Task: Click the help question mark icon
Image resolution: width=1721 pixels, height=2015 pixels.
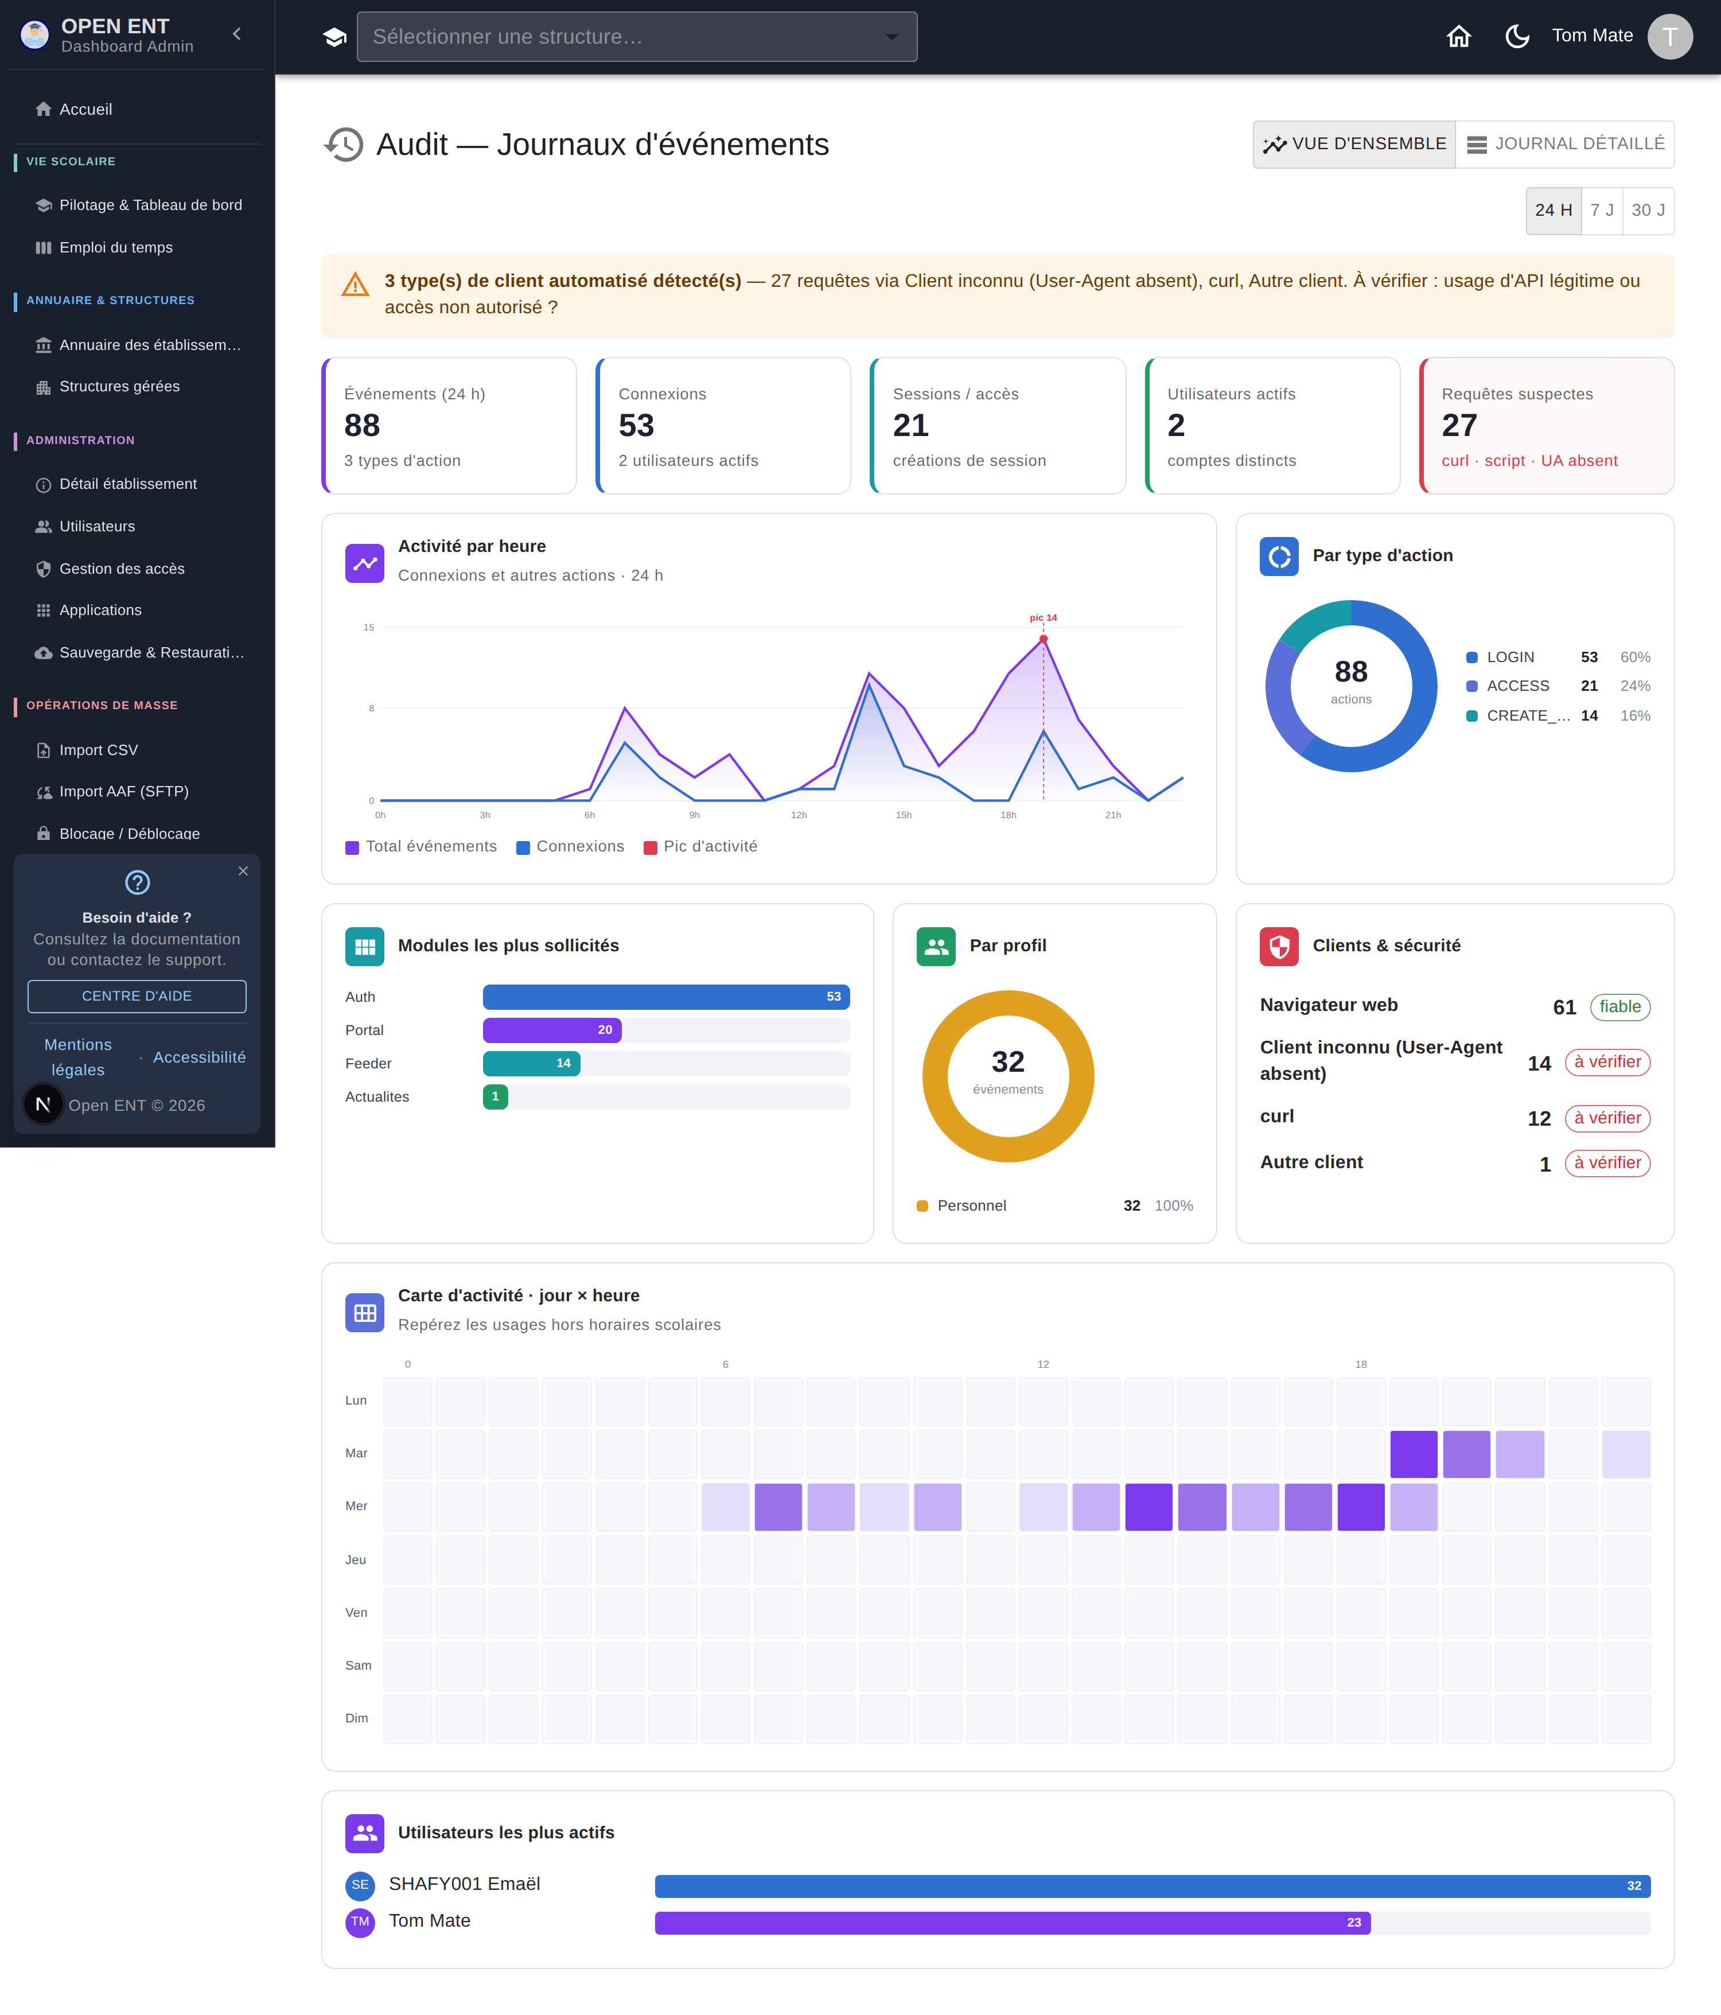Action: click(137, 882)
